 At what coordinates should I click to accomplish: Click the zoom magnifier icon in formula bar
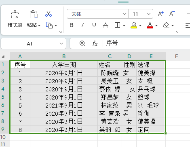[82, 43]
